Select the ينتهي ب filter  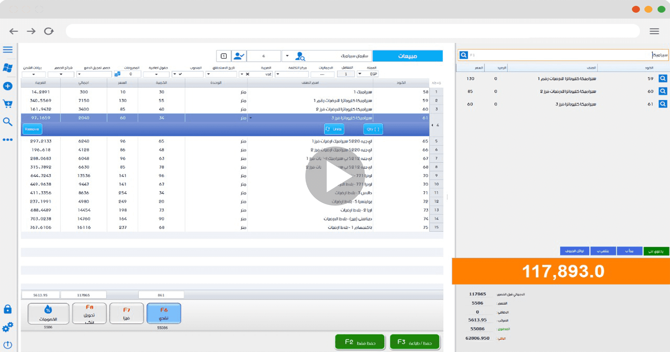[x=603, y=251]
